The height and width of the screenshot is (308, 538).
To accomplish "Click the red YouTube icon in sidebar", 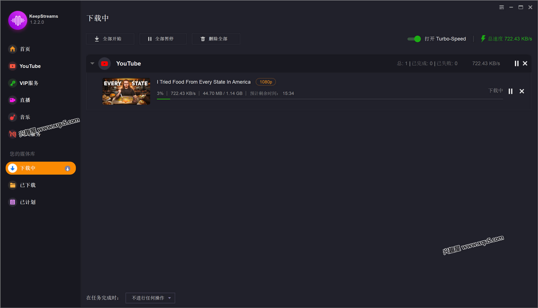I will coord(13,66).
